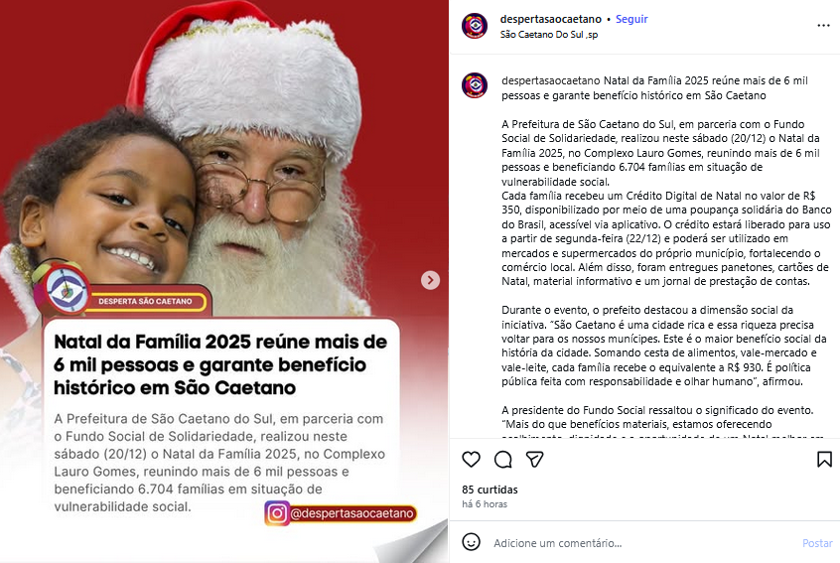Click the Postar button
The image size is (840, 563).
(817, 543)
